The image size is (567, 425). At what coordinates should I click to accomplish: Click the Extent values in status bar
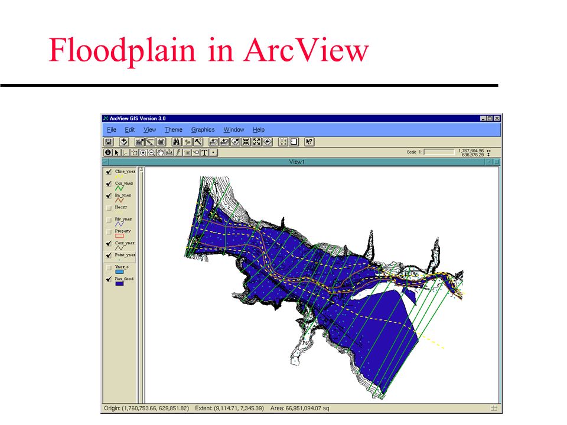click(230, 408)
